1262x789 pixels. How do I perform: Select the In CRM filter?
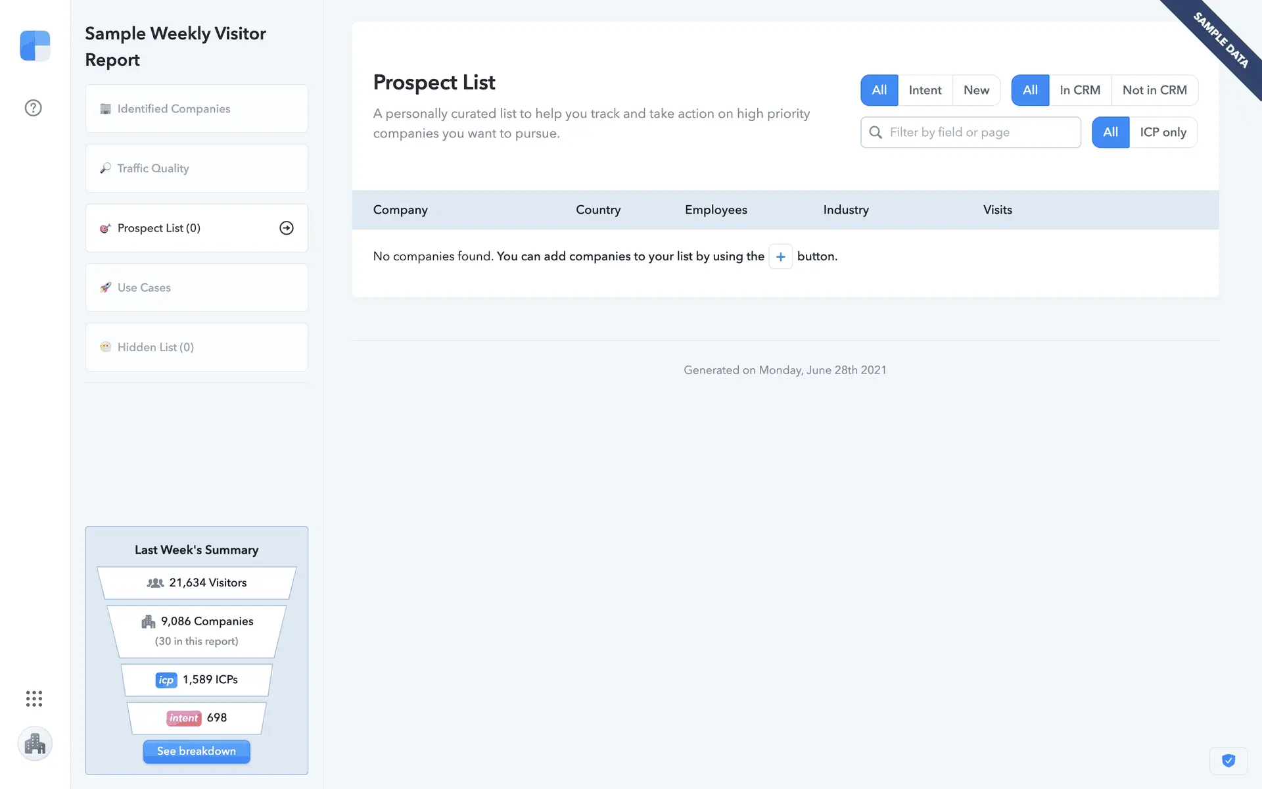point(1079,90)
